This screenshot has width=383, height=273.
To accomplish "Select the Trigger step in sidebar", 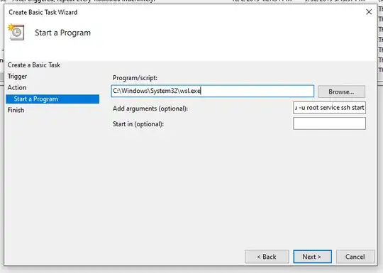I will click(17, 77).
